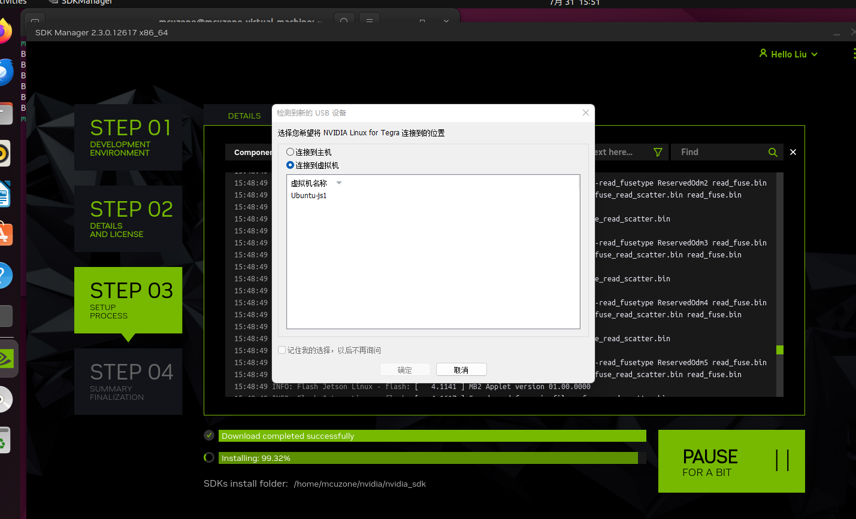
Task: Close the terminal log panel with X
Action: [793, 152]
